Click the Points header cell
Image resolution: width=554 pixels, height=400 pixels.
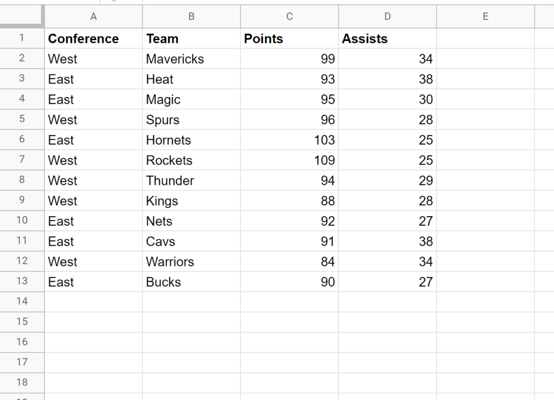click(289, 39)
